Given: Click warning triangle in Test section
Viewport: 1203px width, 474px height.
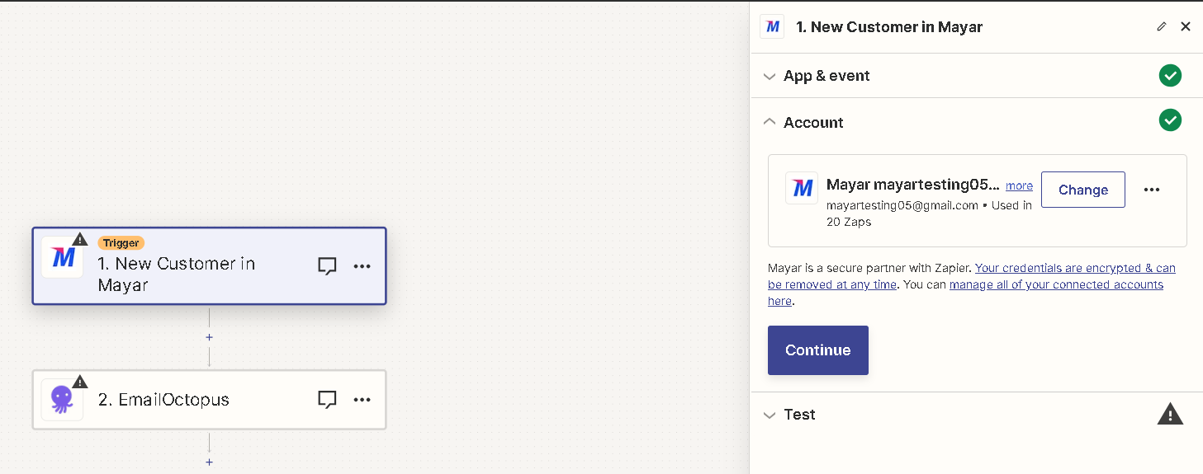Looking at the screenshot, I should click(1170, 414).
